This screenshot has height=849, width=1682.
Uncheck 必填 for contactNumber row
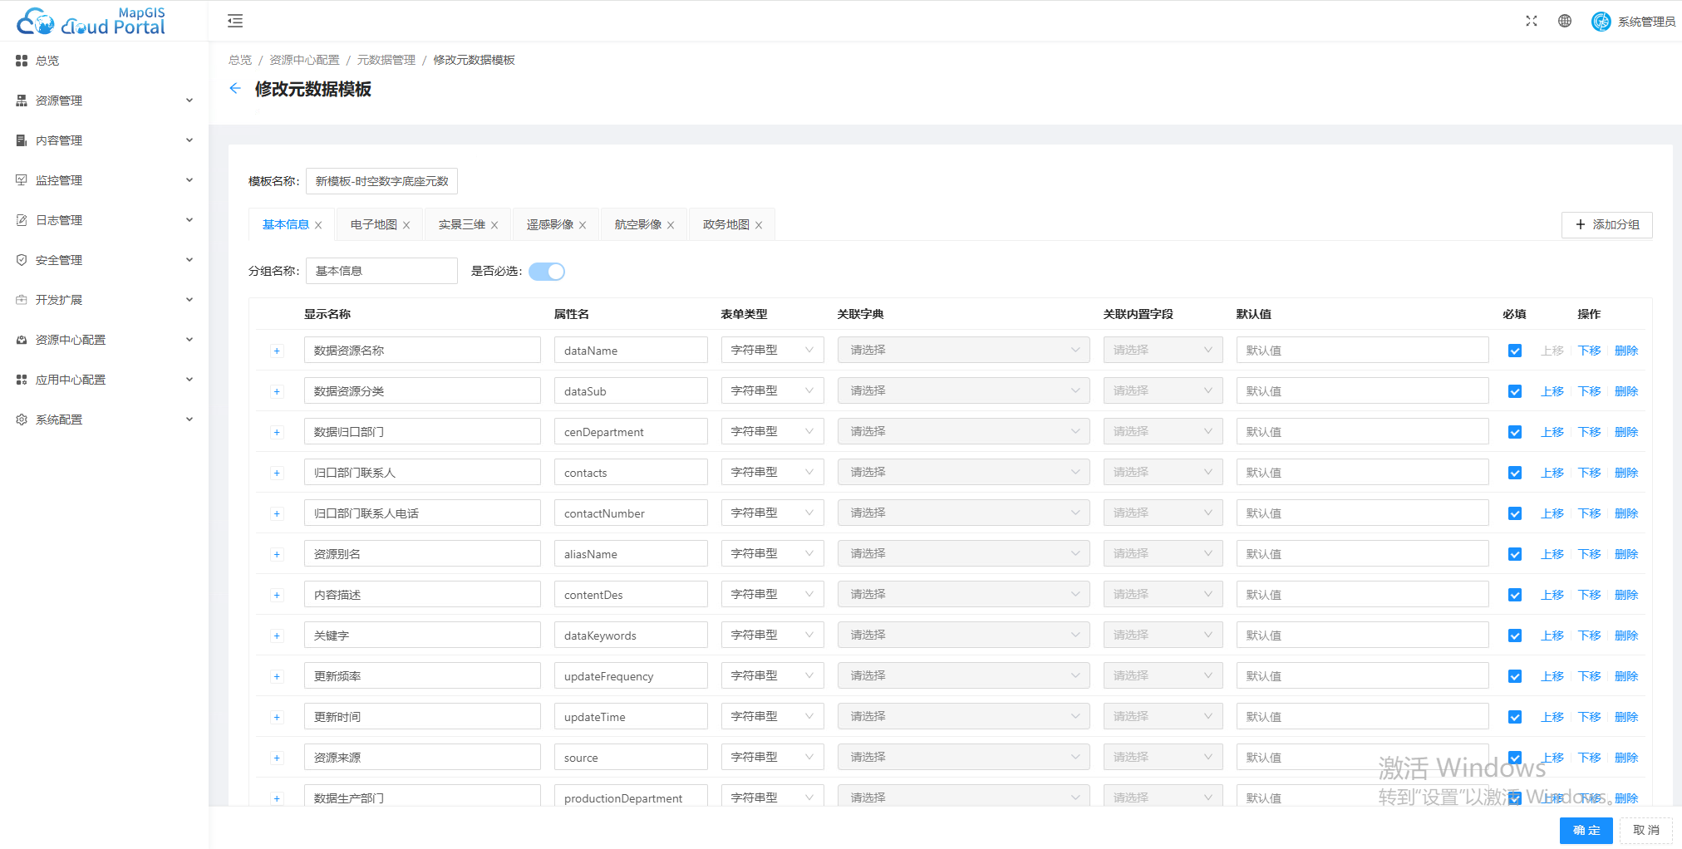pyautogui.click(x=1515, y=513)
